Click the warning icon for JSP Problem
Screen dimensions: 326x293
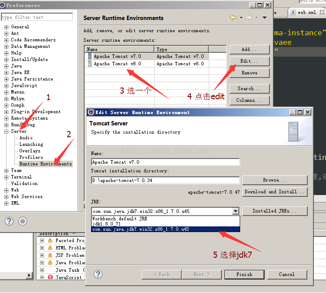coord(50,255)
